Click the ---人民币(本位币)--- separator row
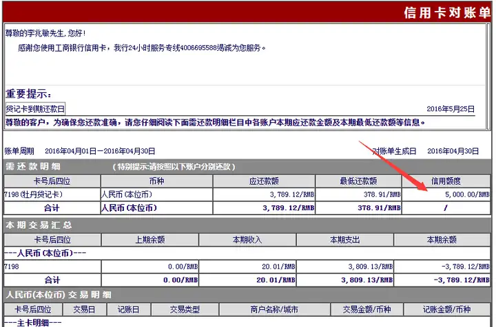The width and height of the screenshot is (496, 327). [x=45, y=253]
